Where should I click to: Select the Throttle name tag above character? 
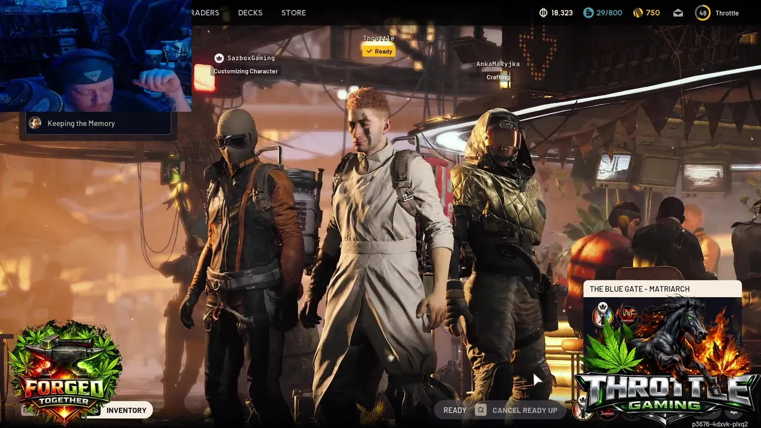click(379, 39)
